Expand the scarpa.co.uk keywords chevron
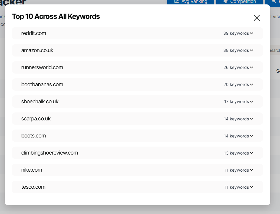Viewport: 280px width, 214px height. tap(251, 119)
